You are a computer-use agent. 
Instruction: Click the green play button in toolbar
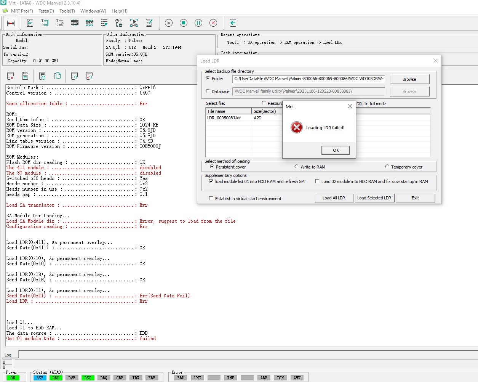[x=169, y=23]
